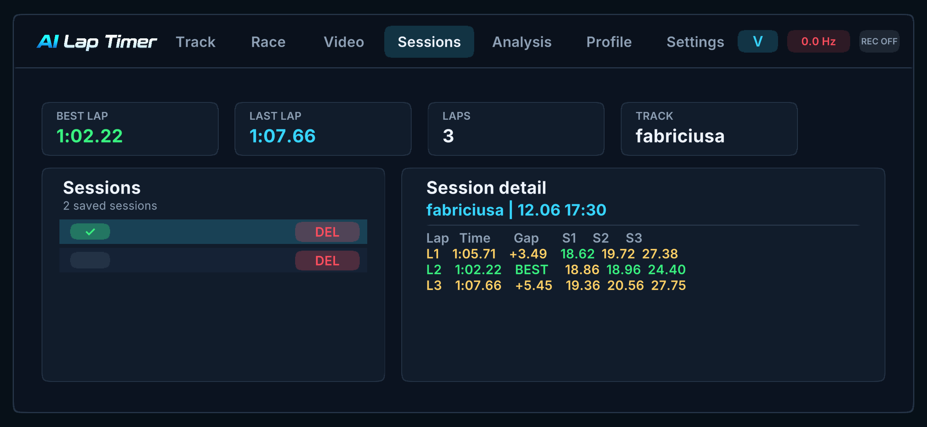Open the Settings tab
Viewport: 927px width, 427px height.
pos(695,42)
